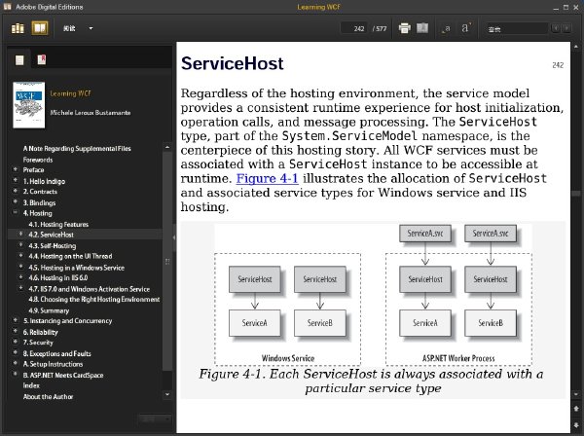Open the Bookmarks panel tab
This screenshot has height=436, width=584.
pyautogui.click(x=41, y=59)
